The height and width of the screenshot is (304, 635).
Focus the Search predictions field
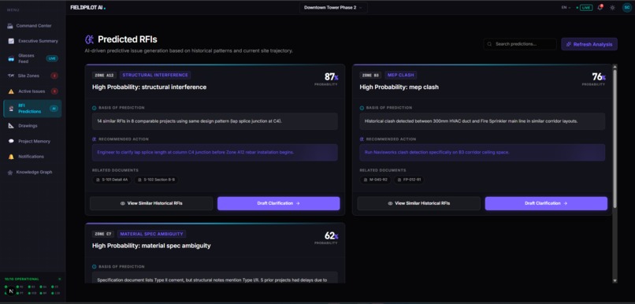[520, 44]
